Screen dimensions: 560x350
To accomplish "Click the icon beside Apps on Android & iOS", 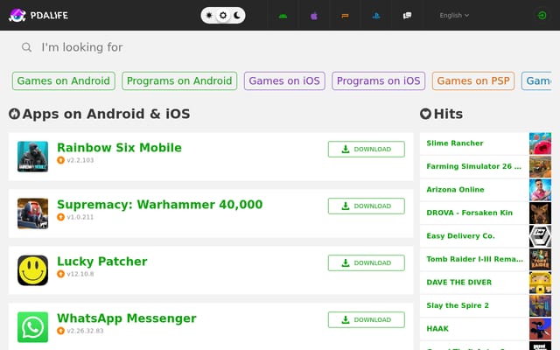I will tap(14, 114).
